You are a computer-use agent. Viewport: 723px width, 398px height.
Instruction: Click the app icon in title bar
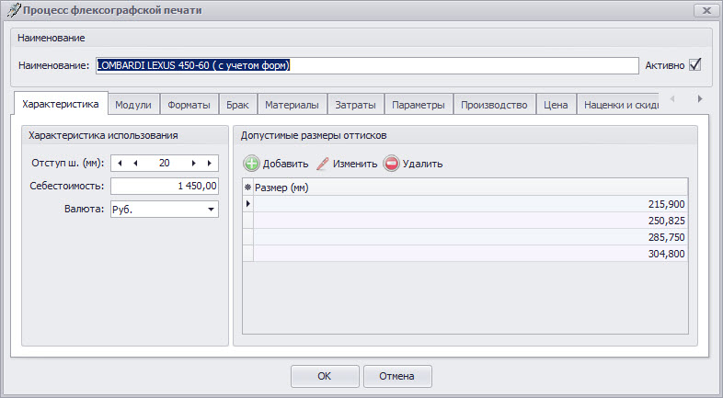(x=14, y=10)
